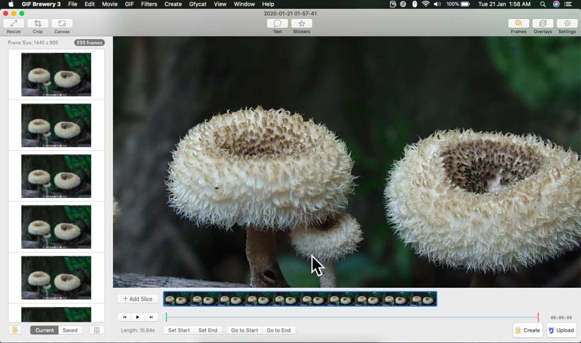Upload the GIF to Gfycat
581x343 pixels.
point(562,330)
